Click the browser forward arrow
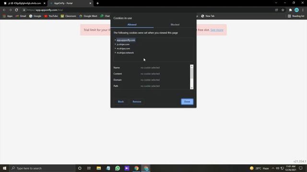The height and width of the screenshot is (172, 307). (x=11, y=10)
